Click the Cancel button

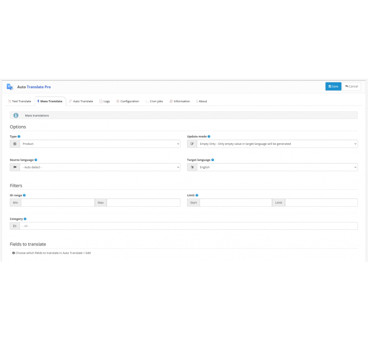click(351, 87)
